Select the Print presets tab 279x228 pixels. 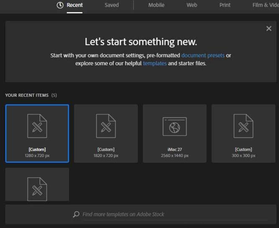tap(225, 5)
